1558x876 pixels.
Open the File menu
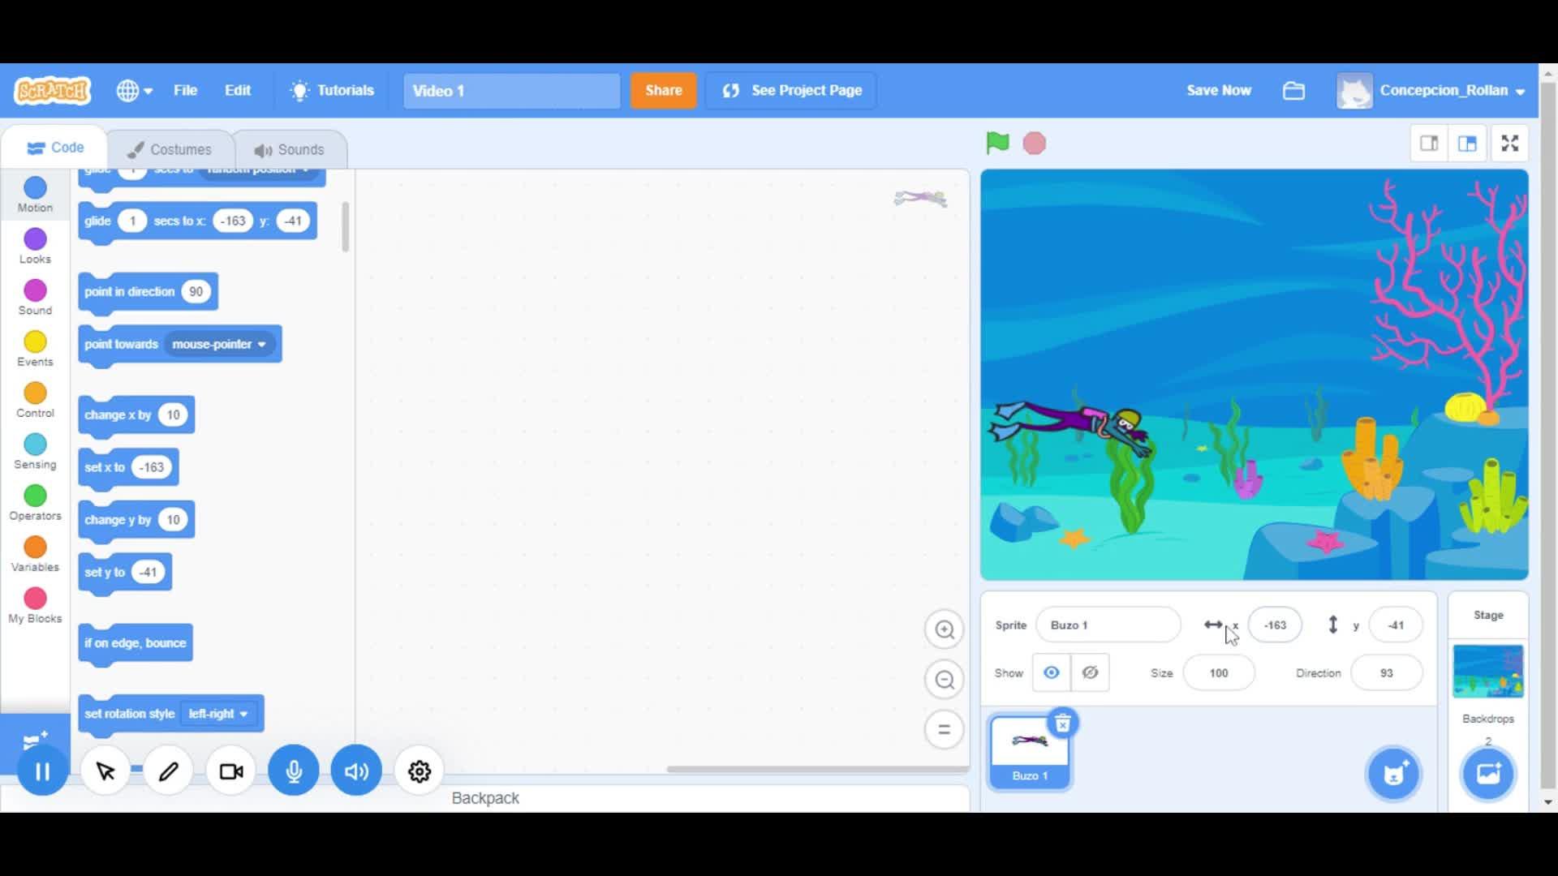click(185, 91)
